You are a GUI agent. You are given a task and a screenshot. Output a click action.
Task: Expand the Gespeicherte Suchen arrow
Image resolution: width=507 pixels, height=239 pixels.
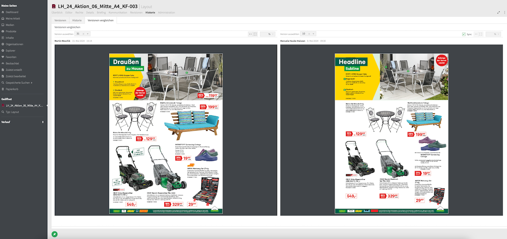pyautogui.click(x=32, y=82)
